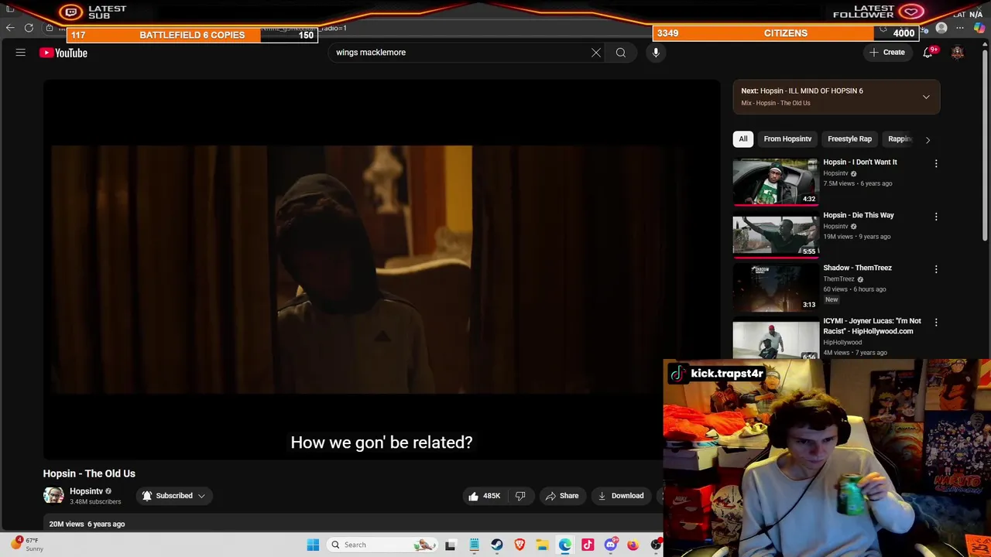
Task: Open the YouTube notifications bell
Action: coord(928,53)
